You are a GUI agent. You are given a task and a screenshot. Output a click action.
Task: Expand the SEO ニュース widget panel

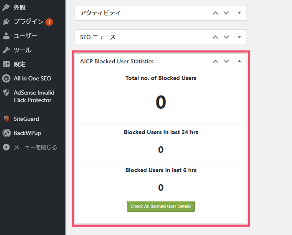pos(239,37)
